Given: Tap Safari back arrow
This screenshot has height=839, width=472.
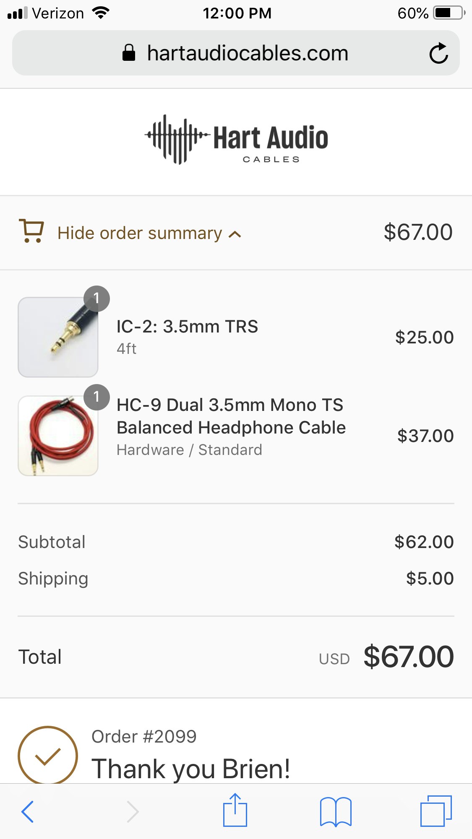Looking at the screenshot, I should (28, 811).
